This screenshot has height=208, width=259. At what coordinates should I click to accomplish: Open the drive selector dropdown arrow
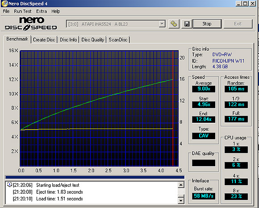[x=162, y=24]
